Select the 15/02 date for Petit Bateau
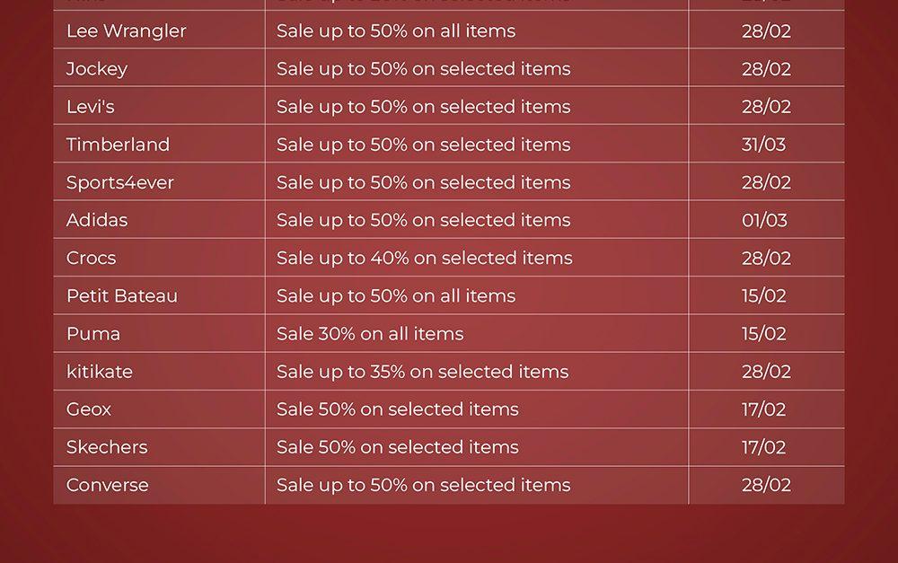The image size is (898, 563). coord(763,296)
